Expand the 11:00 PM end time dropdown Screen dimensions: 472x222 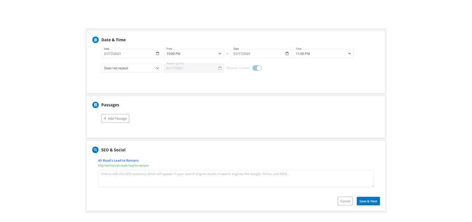tap(323, 53)
